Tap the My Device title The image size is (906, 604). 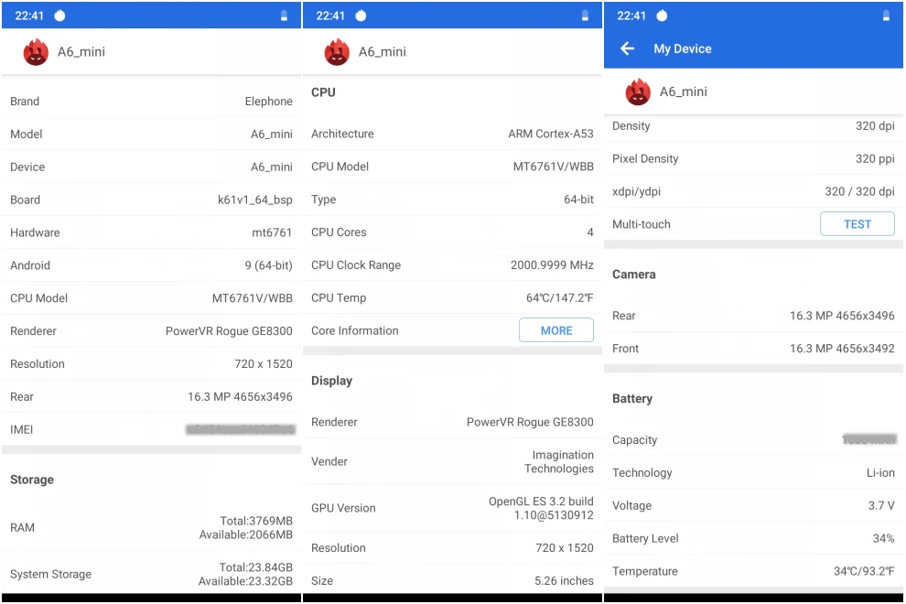coord(683,49)
